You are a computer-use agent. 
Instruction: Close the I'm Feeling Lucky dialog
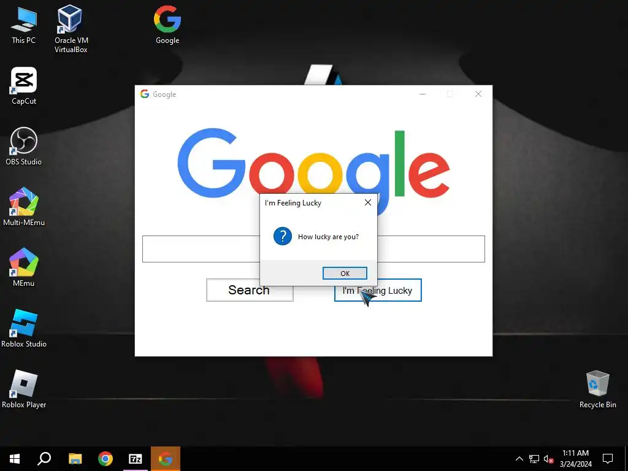click(x=368, y=202)
